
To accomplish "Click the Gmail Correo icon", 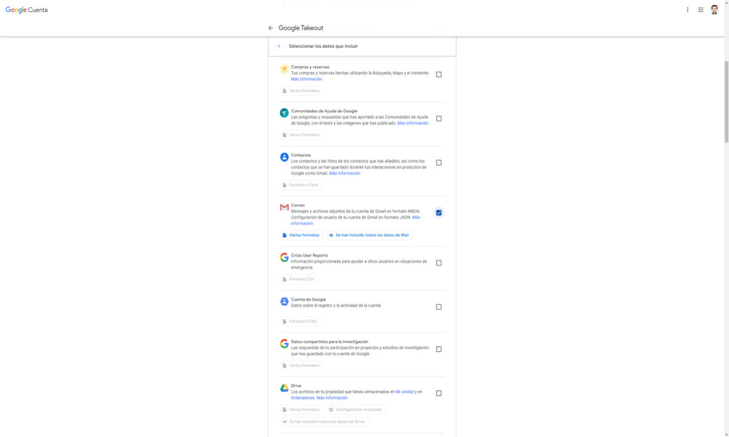I will (284, 208).
